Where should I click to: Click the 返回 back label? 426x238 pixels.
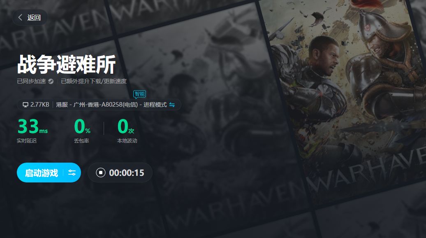coord(34,17)
